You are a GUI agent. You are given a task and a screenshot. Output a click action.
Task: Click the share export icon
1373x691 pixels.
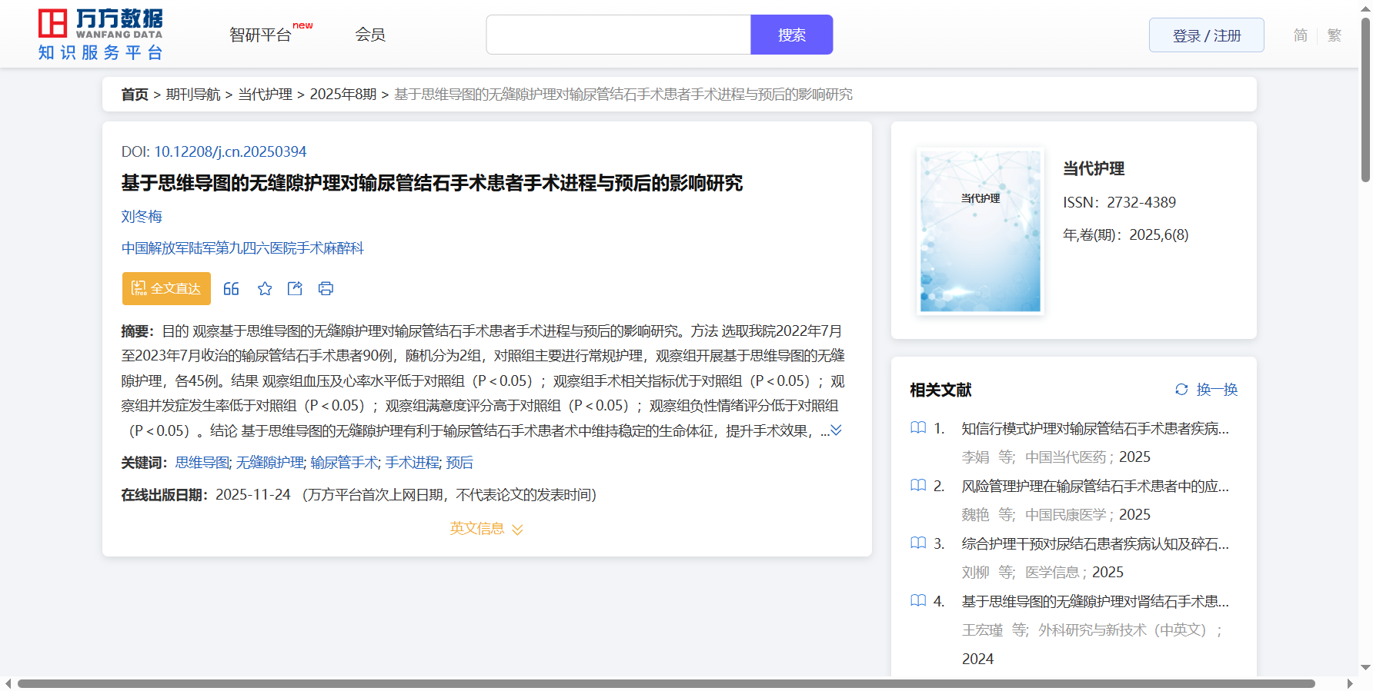coord(295,289)
